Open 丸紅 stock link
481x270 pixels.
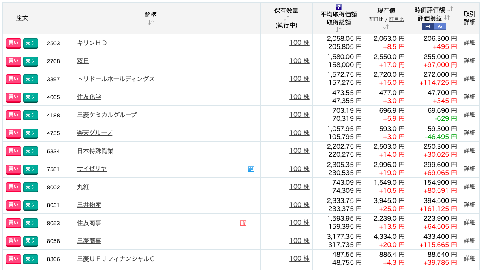(83, 187)
